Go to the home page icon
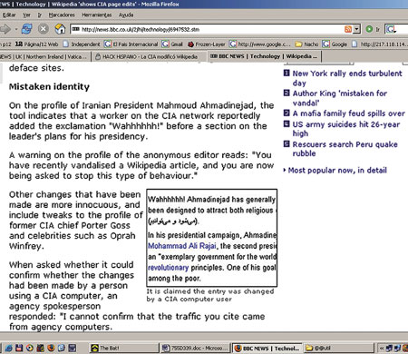The width and height of the screenshot is (408, 354). pos(60,29)
